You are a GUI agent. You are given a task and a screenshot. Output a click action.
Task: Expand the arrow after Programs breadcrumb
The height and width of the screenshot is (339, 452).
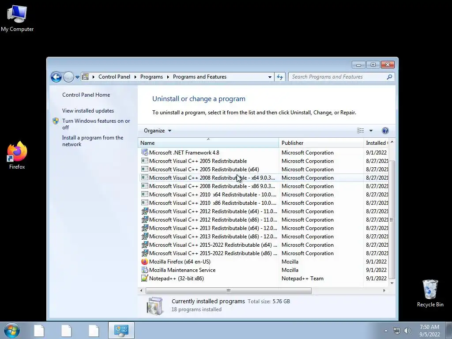pyautogui.click(x=168, y=77)
